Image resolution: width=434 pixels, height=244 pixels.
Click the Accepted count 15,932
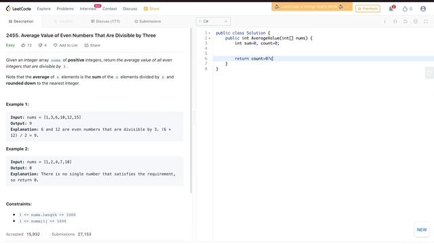33,235
